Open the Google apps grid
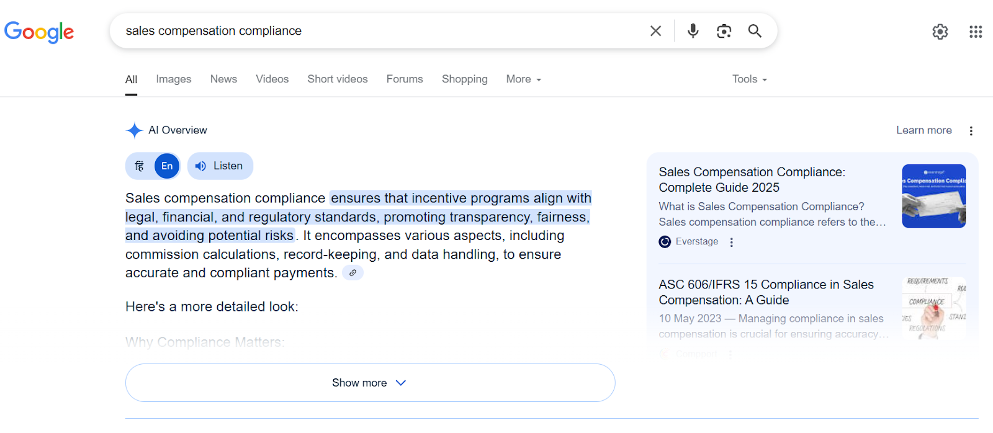The image size is (993, 433). click(976, 32)
